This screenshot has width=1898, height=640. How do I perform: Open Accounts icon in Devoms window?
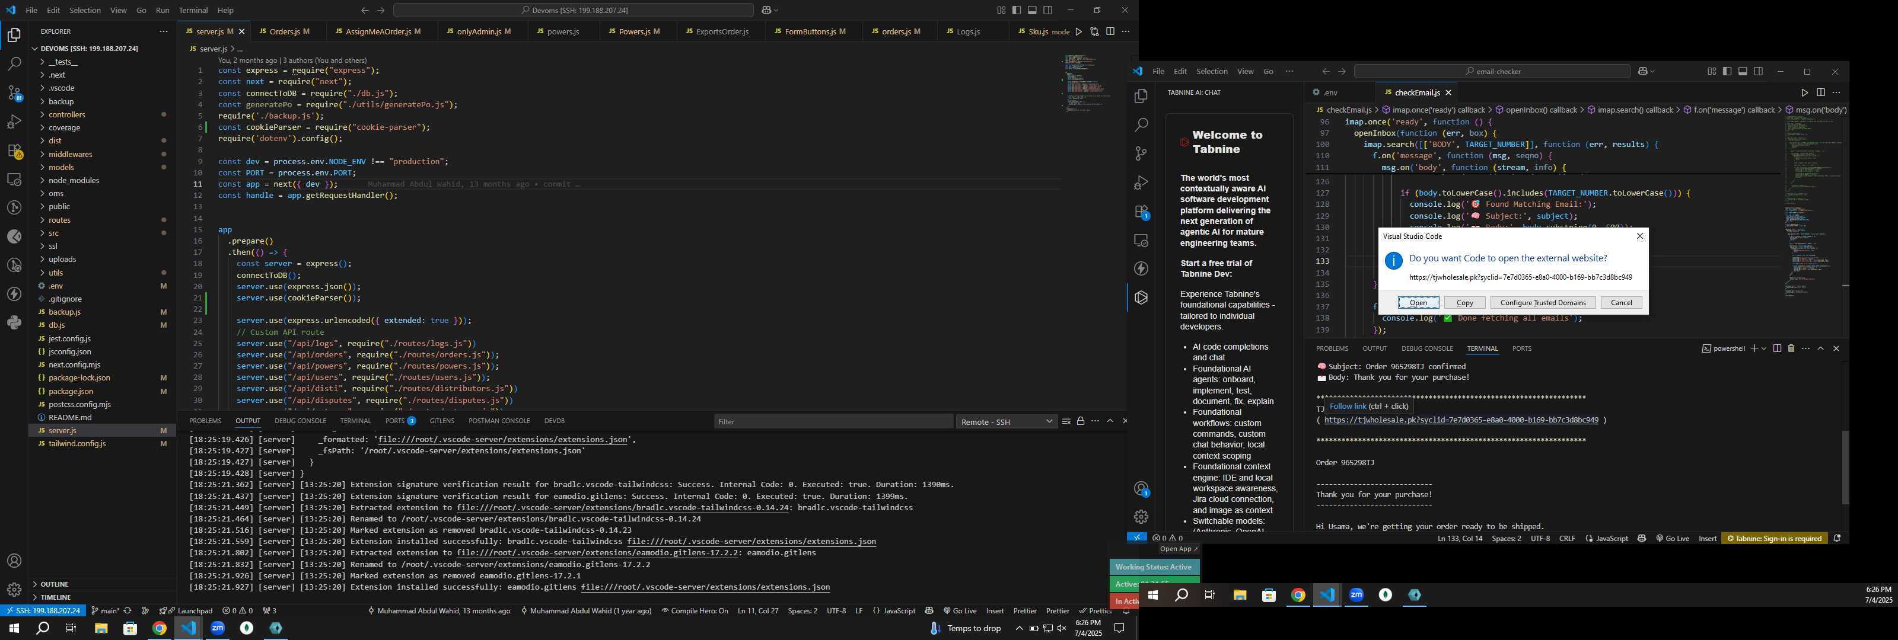14,561
